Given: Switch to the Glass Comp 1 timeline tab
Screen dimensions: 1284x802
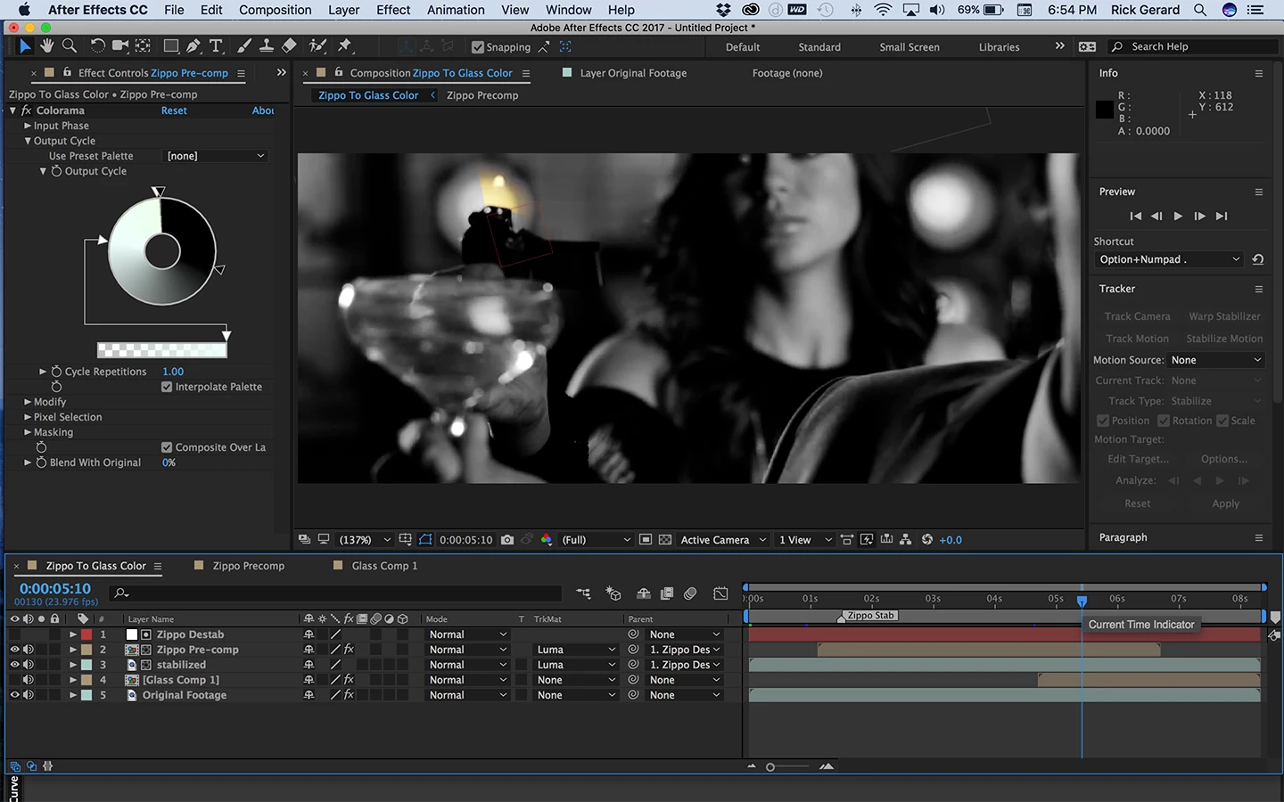Looking at the screenshot, I should [384, 566].
